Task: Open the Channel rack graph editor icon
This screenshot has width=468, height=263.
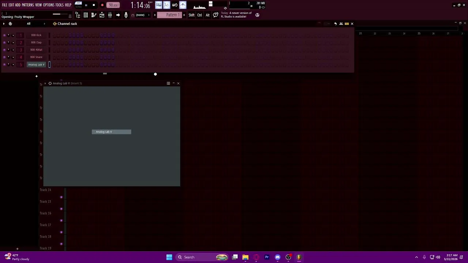Action: click(x=341, y=24)
